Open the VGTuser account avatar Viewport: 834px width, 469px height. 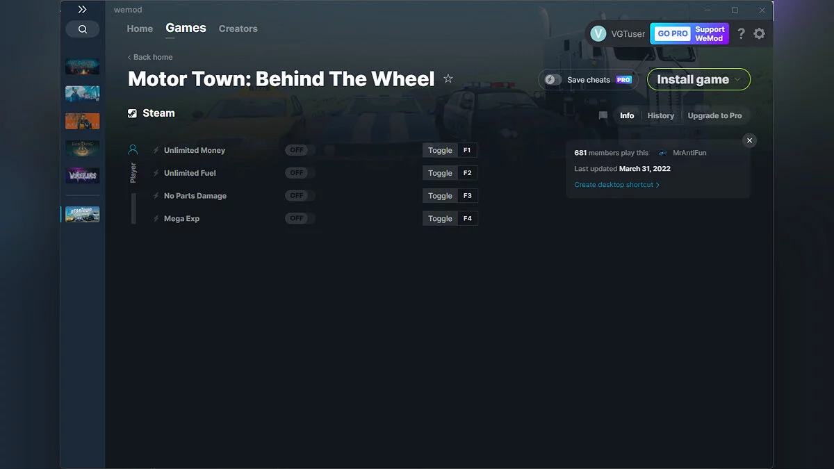click(x=598, y=33)
